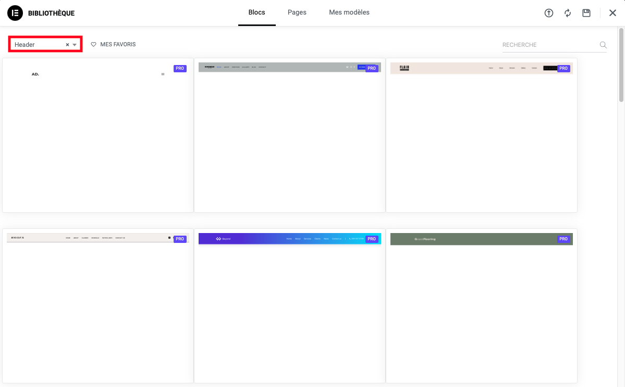625x387 pixels.
Task: Click the Elementor logo icon
Action: [x=15, y=13]
